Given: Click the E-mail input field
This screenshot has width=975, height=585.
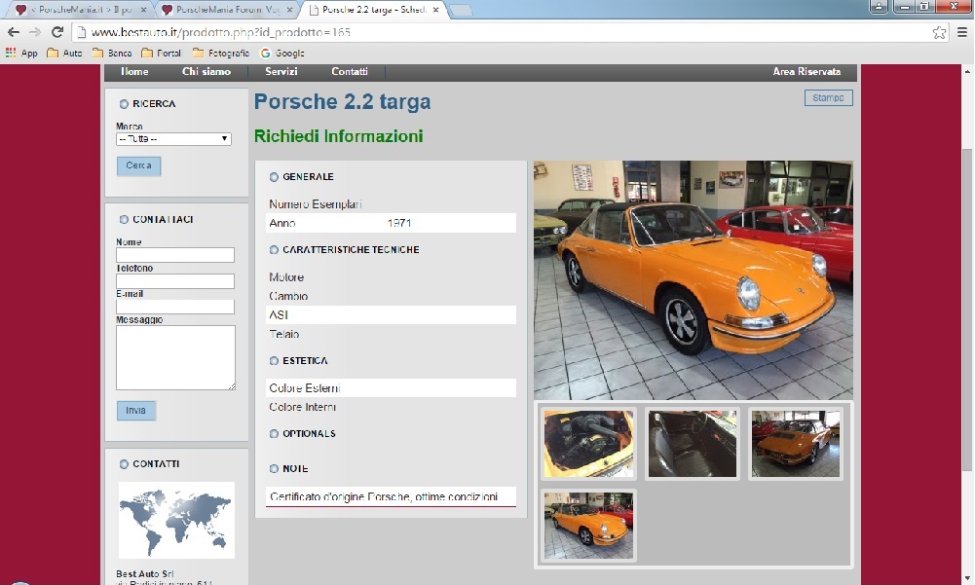Looking at the screenshot, I should point(174,307).
